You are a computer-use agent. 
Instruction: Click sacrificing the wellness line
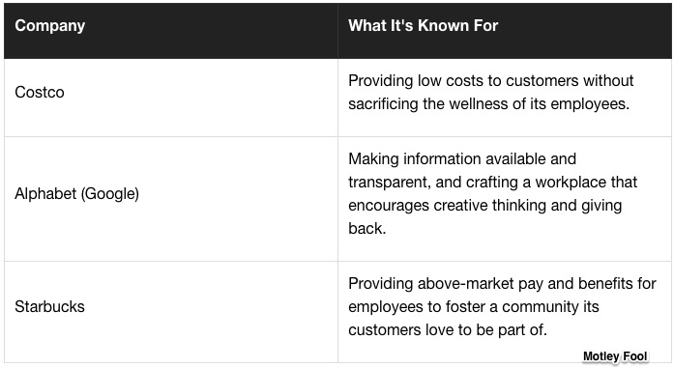(488, 104)
